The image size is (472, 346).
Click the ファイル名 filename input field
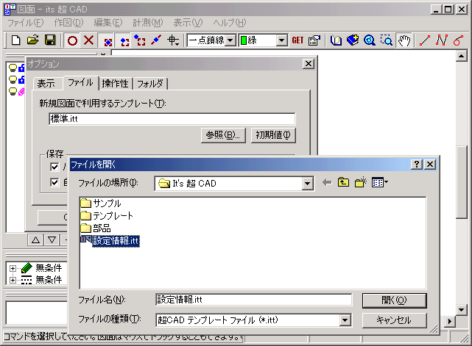[253, 300]
